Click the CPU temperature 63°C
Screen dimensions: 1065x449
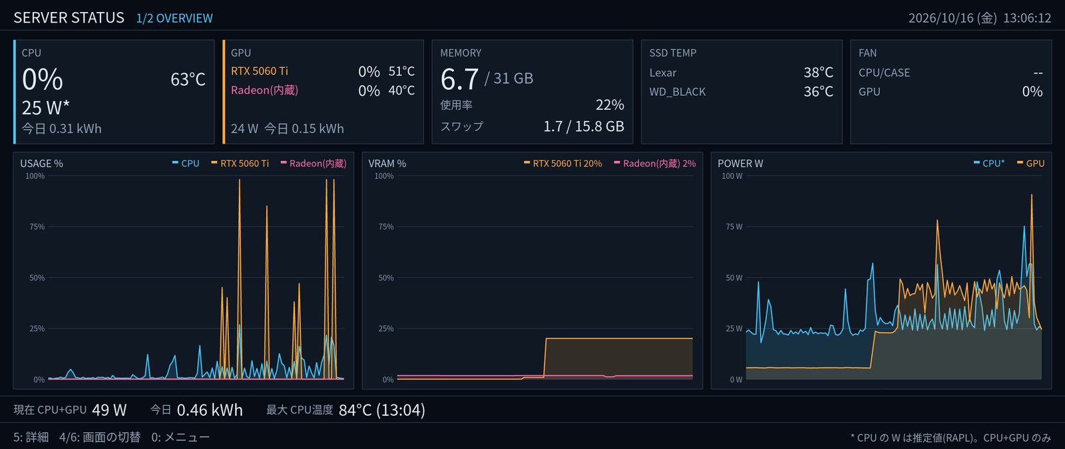[188, 80]
